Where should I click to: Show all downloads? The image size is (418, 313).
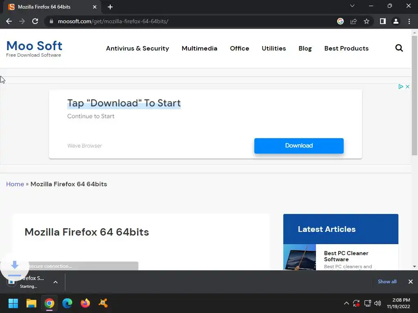pos(387,282)
